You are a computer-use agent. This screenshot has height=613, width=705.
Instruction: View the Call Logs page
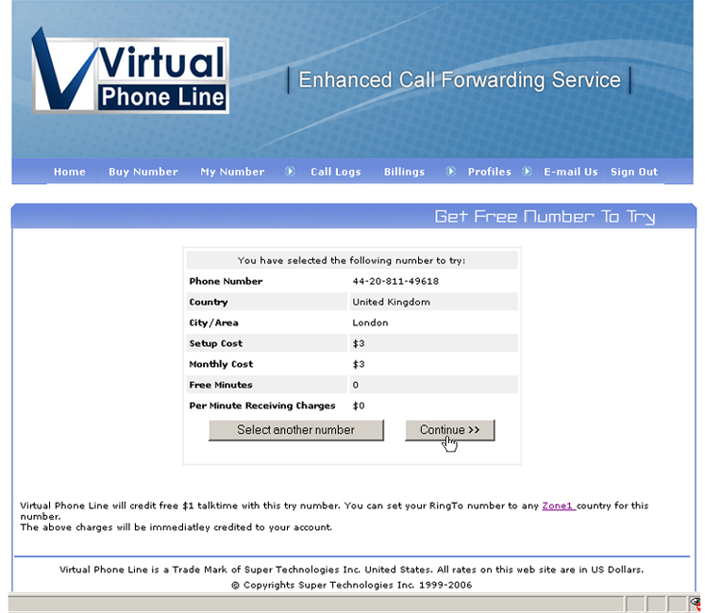336,172
